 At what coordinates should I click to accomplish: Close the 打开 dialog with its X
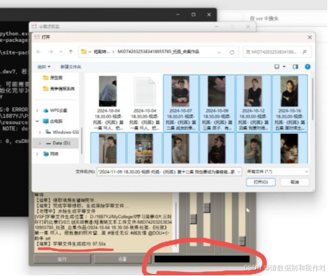309,37
